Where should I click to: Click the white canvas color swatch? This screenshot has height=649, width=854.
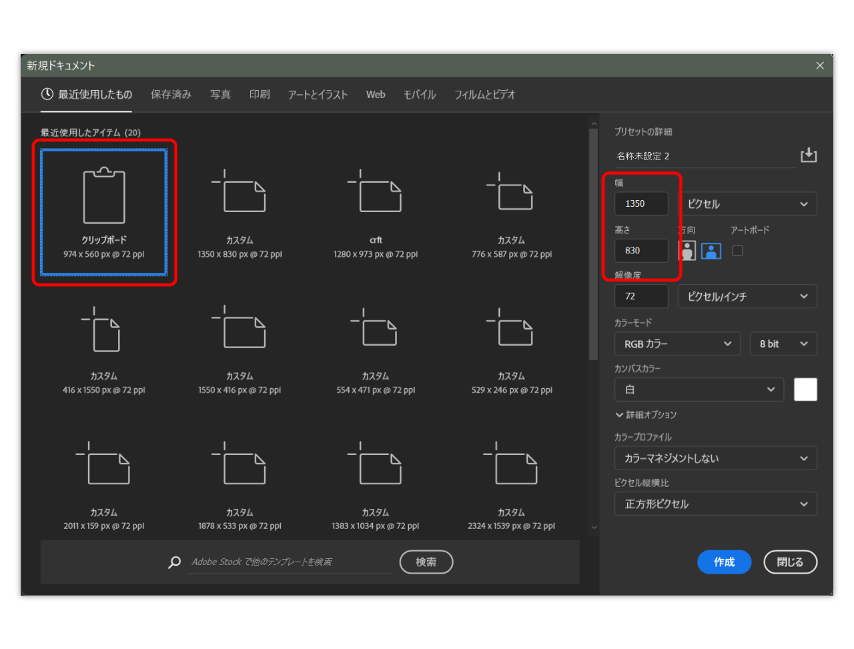(805, 390)
